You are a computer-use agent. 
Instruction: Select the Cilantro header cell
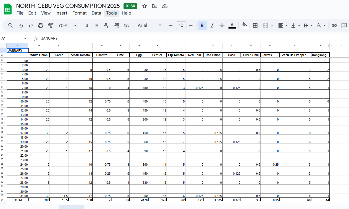coord(102,55)
